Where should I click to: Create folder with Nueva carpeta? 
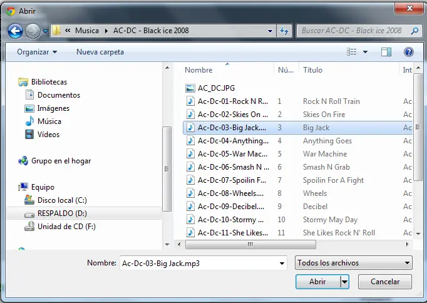tap(100, 52)
